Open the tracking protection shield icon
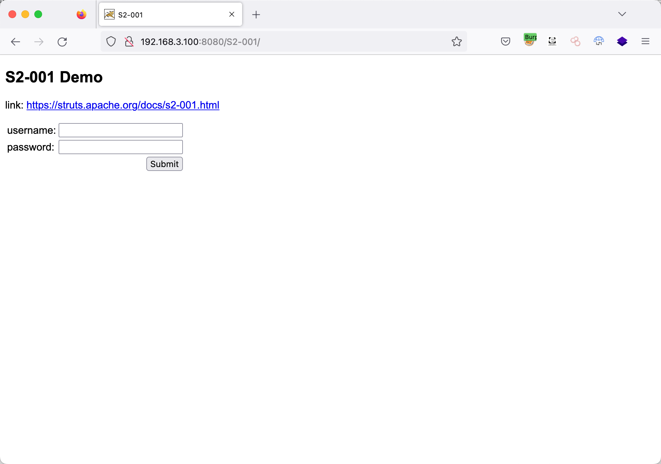This screenshot has height=464, width=661. pyautogui.click(x=111, y=42)
